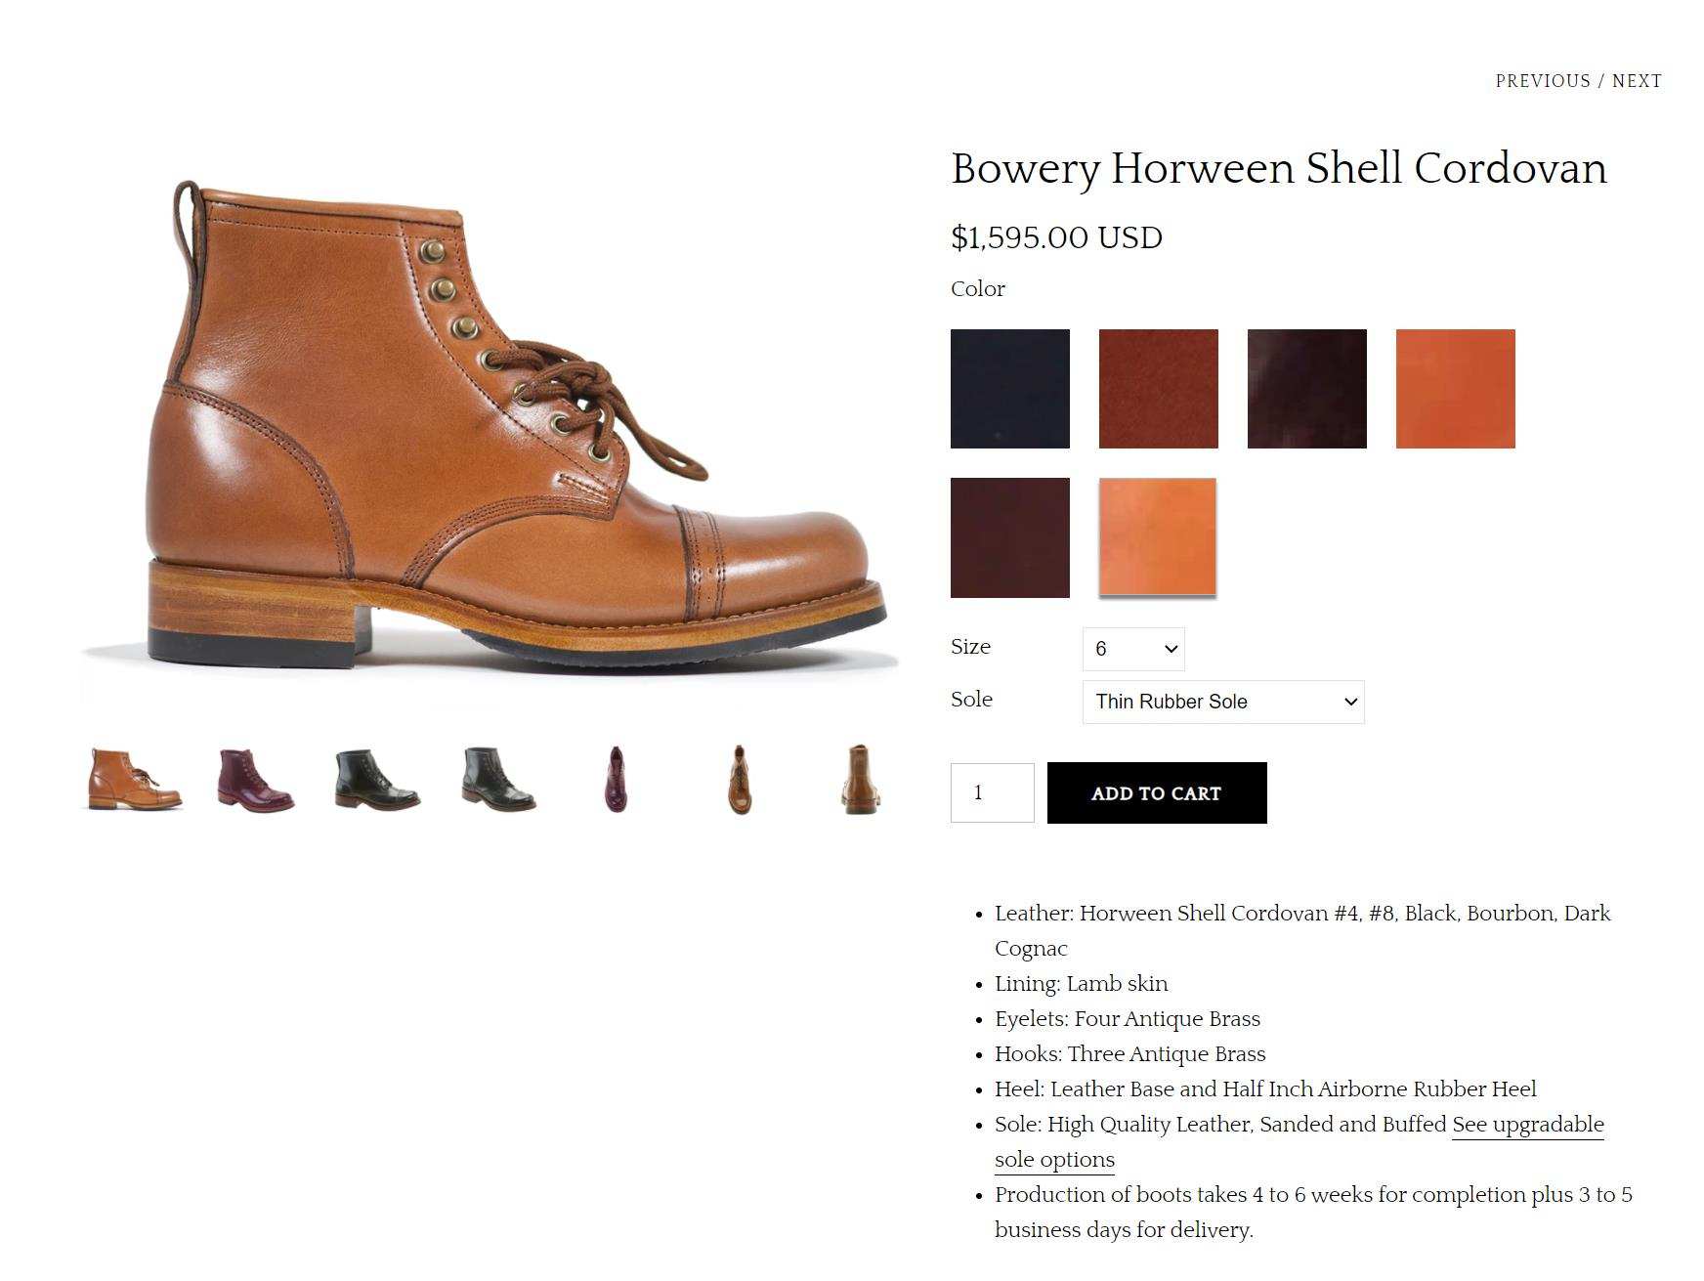This screenshot has width=1704, height=1281.
Task: Choose the dark brown swatch in second row
Action: (1009, 537)
